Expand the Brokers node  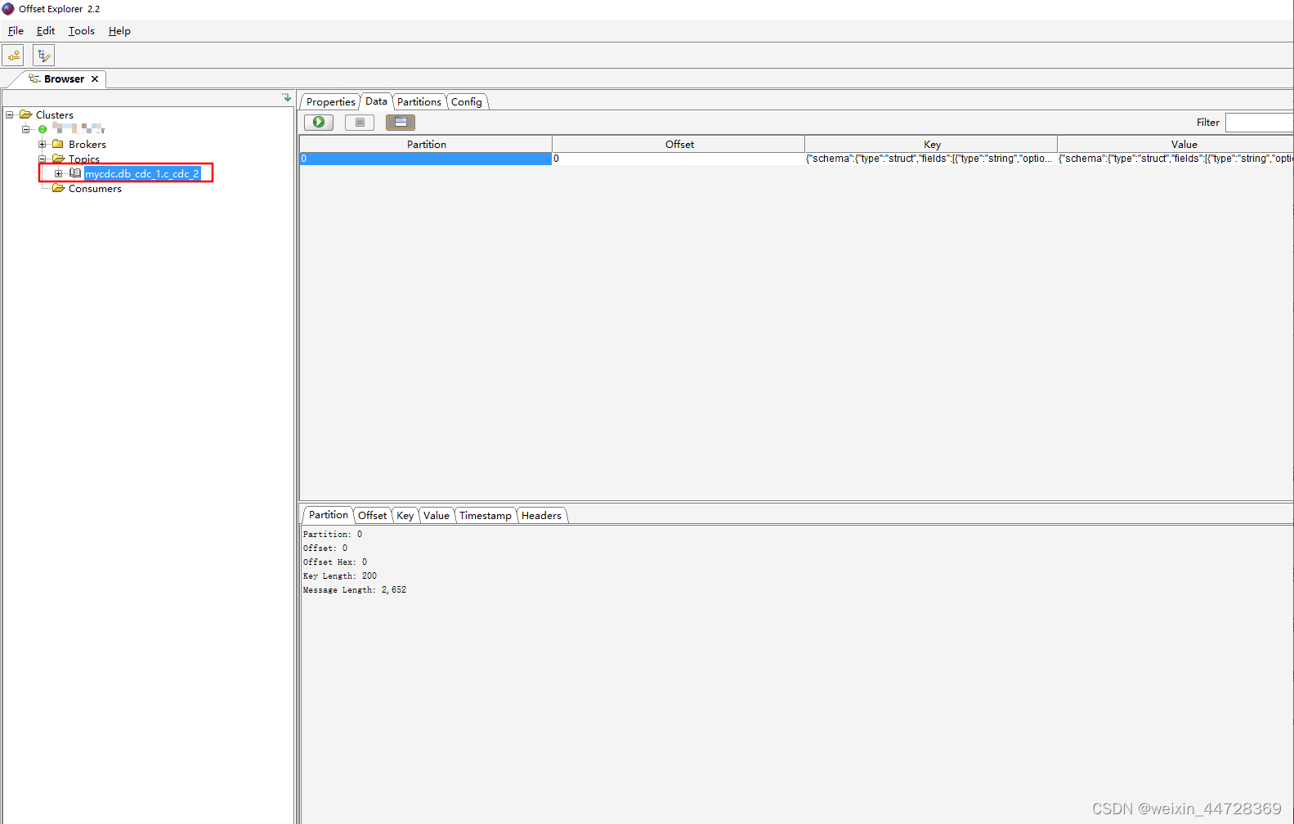click(43, 144)
